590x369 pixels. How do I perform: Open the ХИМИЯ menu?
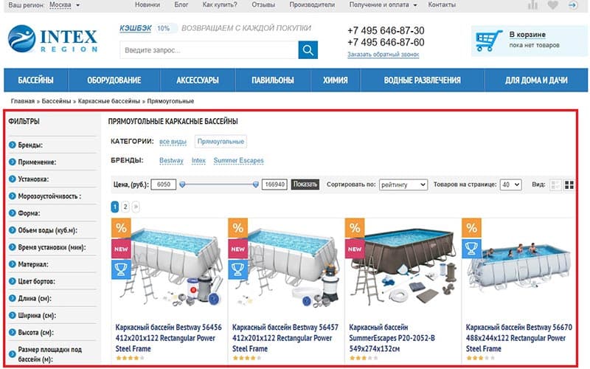pyautogui.click(x=336, y=80)
